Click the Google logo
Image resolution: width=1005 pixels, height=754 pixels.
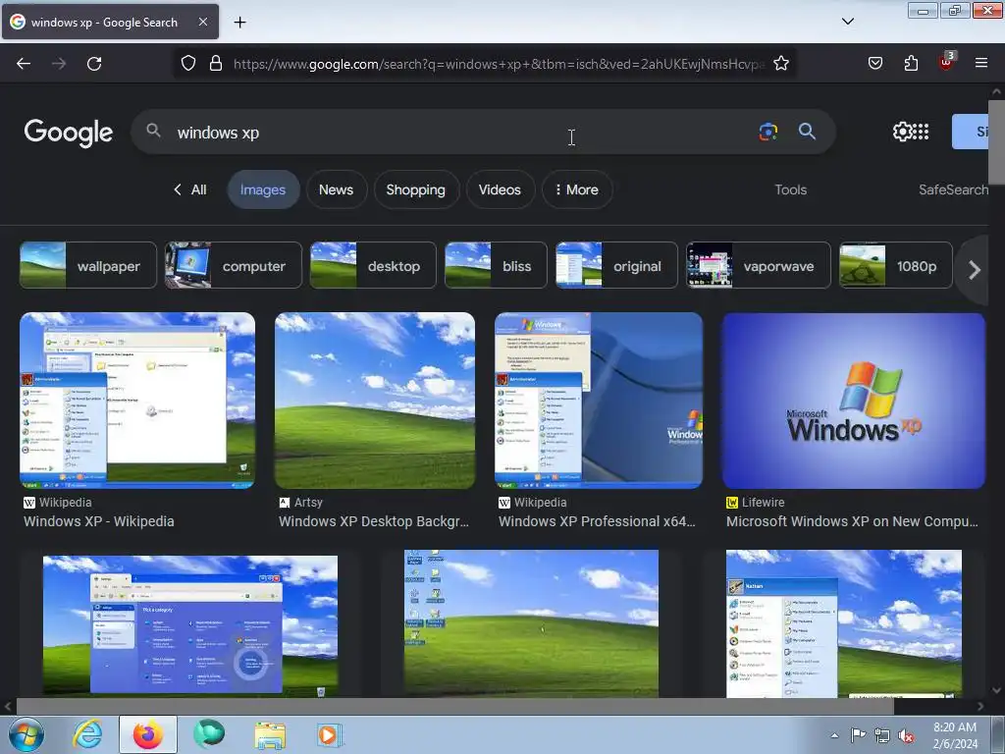pyautogui.click(x=69, y=133)
